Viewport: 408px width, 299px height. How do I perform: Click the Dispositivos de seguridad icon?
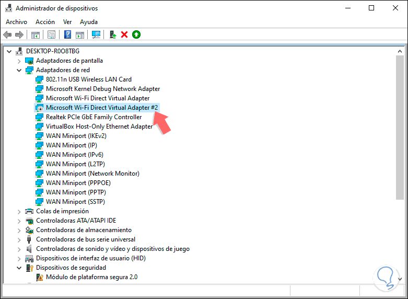[30, 268]
